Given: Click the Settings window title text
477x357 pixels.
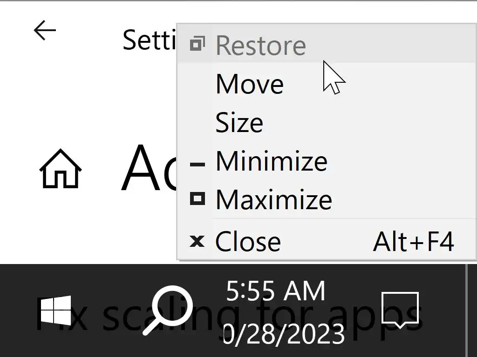Looking at the screenshot, I should coord(149,40).
